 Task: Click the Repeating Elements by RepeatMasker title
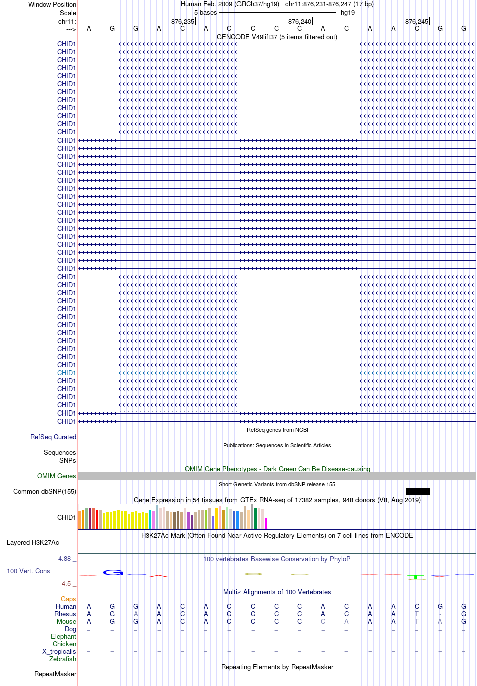(x=277, y=667)
